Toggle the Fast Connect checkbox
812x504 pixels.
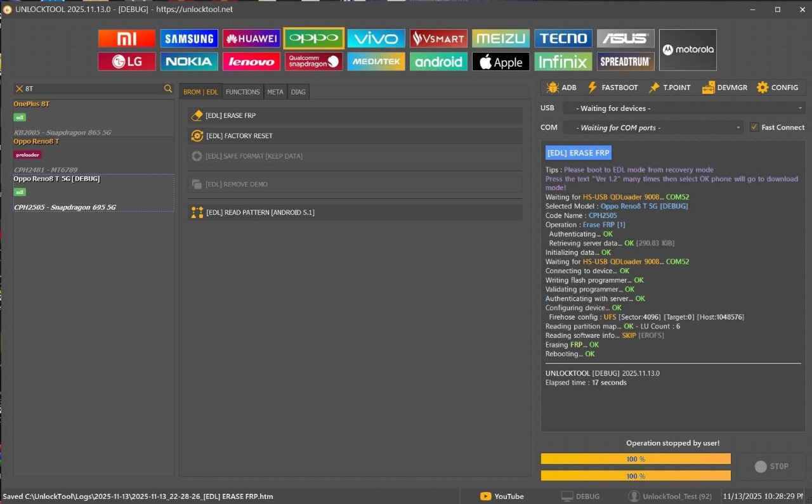(754, 127)
